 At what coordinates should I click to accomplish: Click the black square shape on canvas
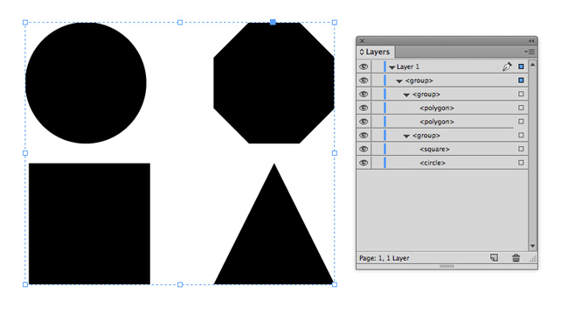(x=89, y=223)
